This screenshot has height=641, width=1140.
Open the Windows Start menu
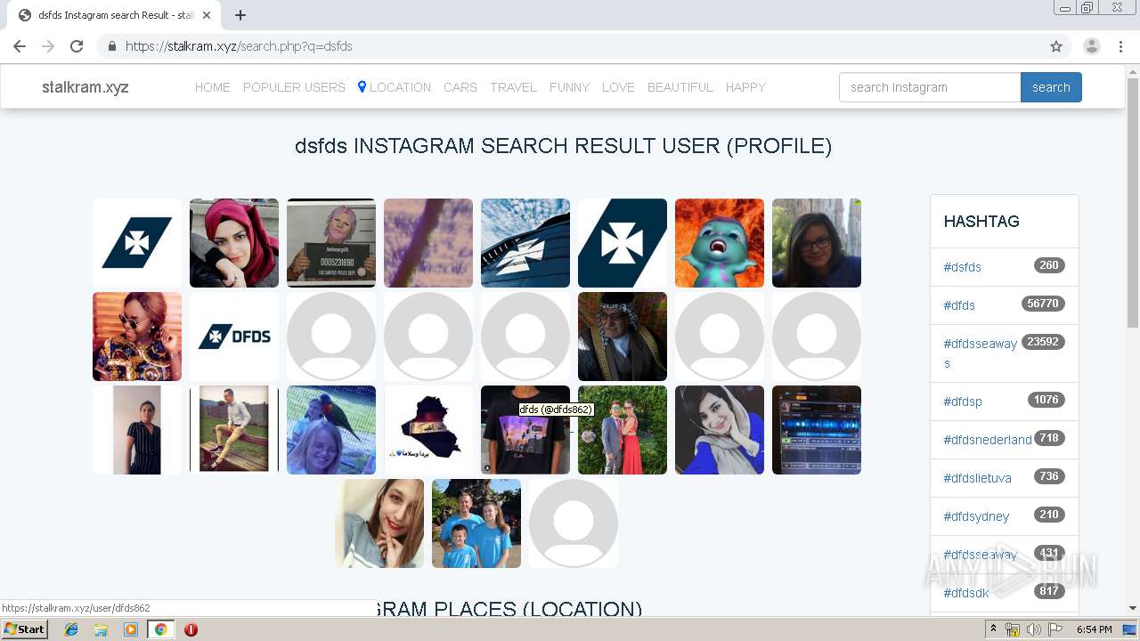coord(25,629)
